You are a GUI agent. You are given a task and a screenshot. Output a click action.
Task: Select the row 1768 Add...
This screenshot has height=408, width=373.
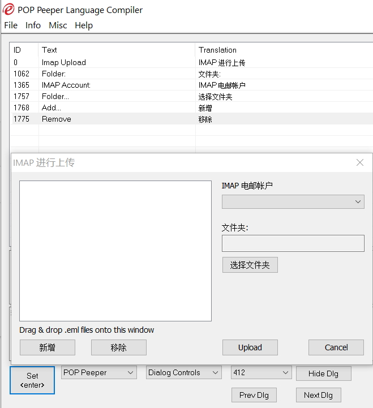[x=191, y=108]
